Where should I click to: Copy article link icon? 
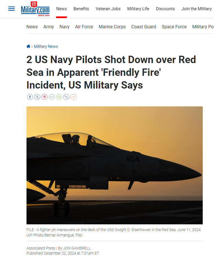[66, 97]
